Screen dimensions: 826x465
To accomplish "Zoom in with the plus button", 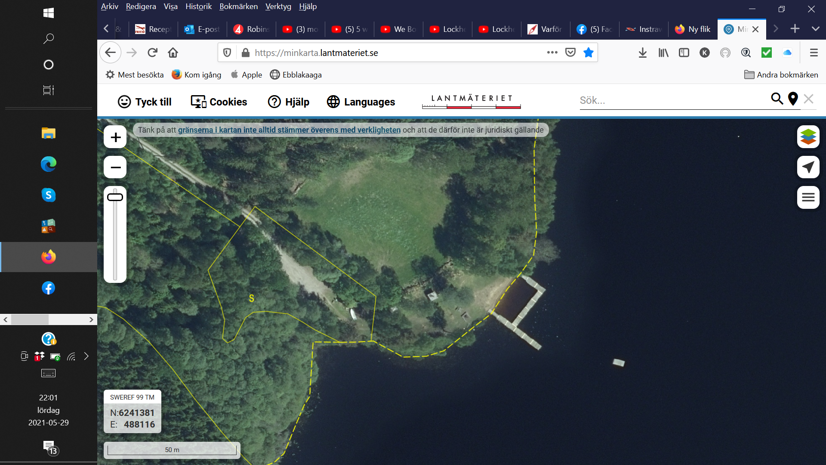I will [115, 137].
